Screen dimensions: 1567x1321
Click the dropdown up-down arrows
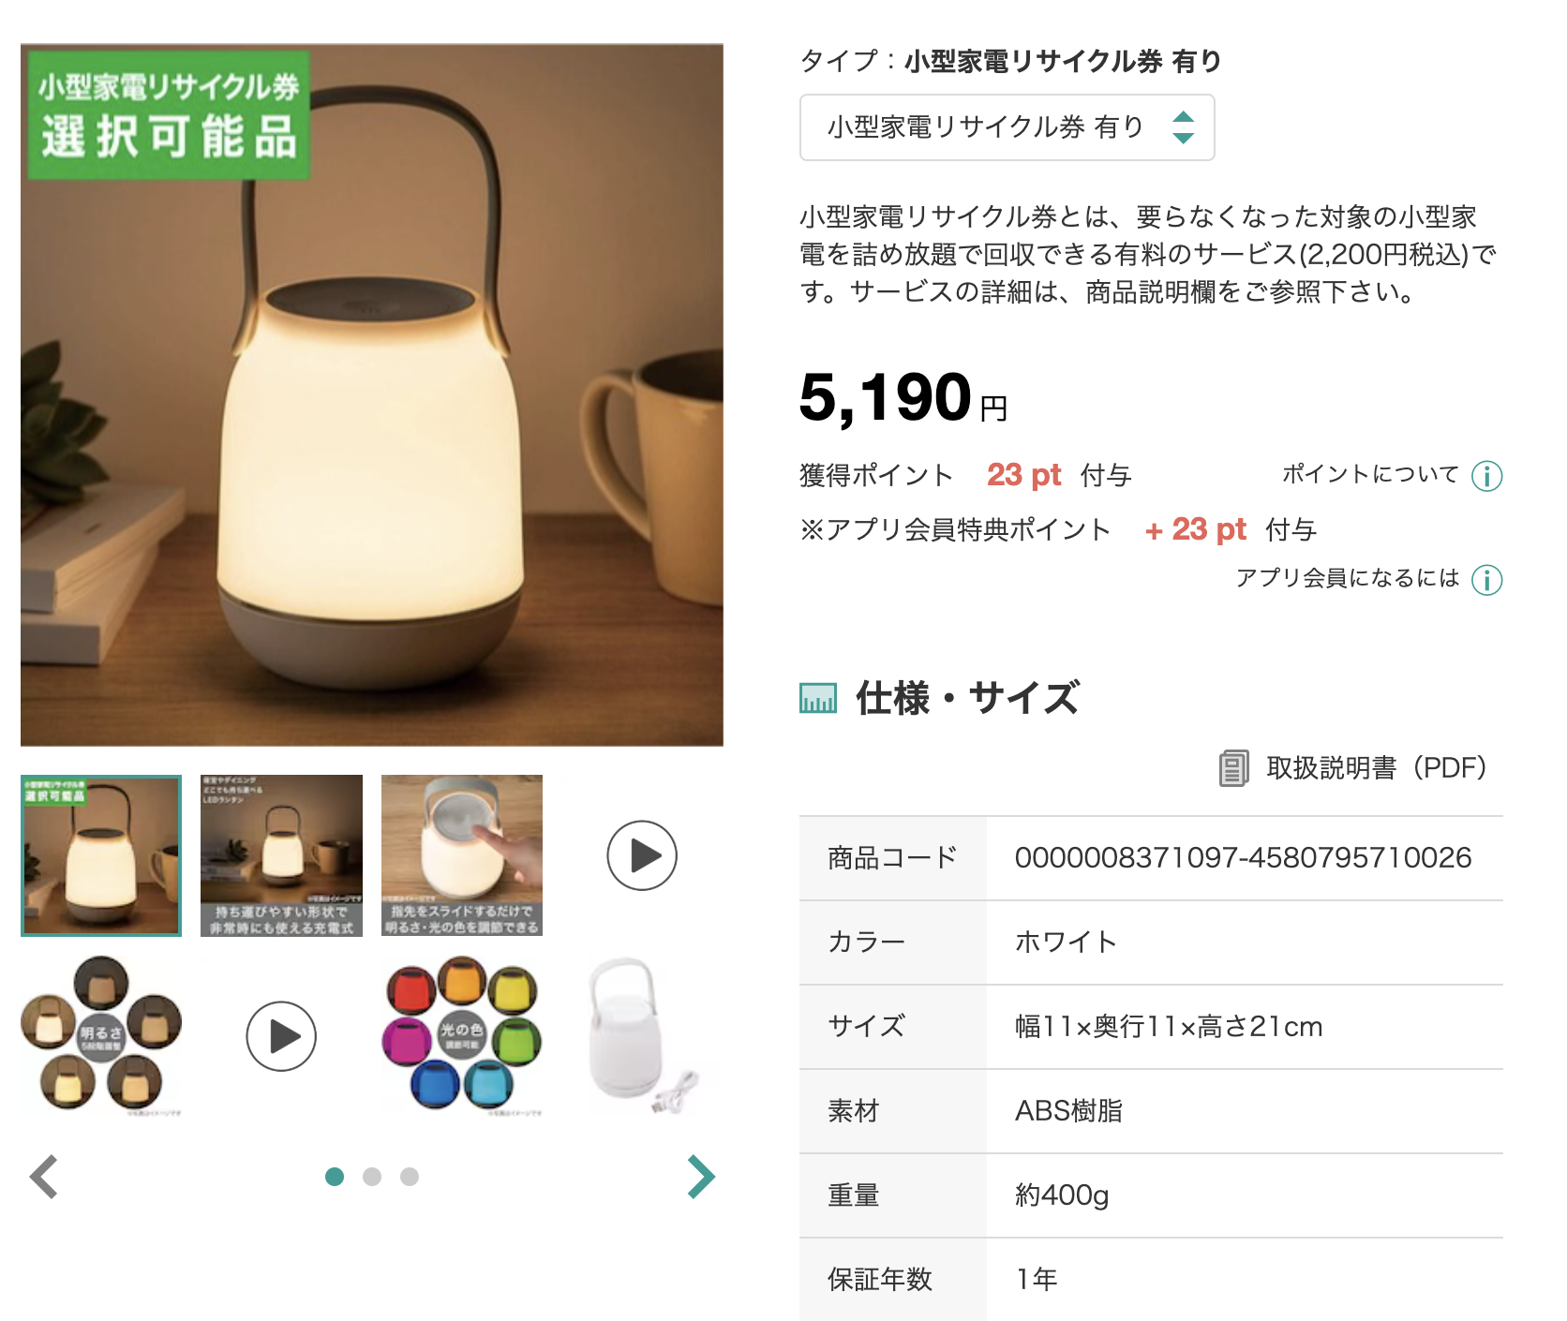(1183, 127)
